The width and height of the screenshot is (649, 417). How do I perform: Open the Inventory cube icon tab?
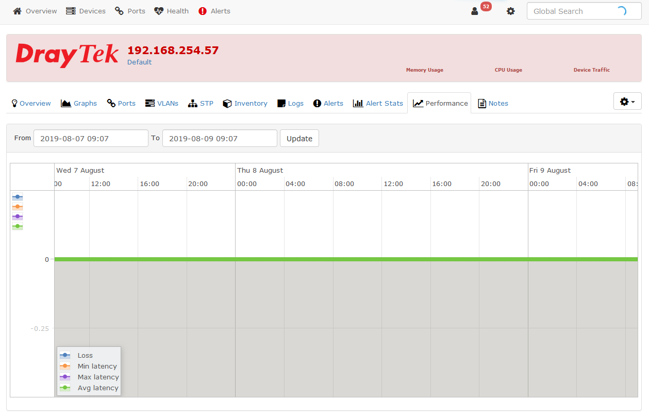click(x=227, y=103)
